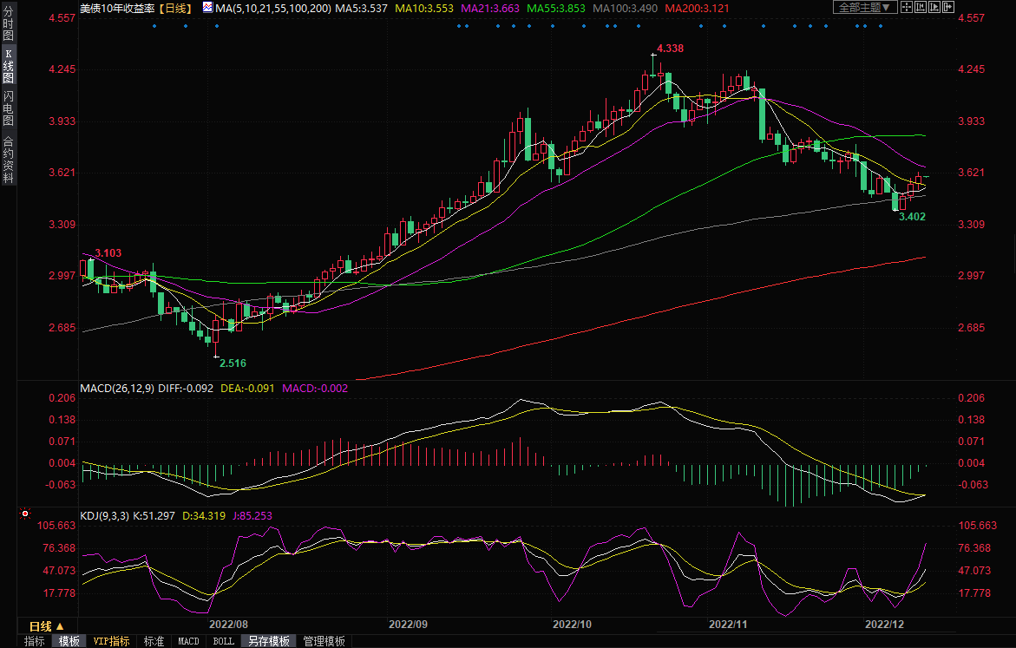Viewport: 1016px width, 648px height.
Task: Click the jump-to-start chart icon
Action: point(921,7)
